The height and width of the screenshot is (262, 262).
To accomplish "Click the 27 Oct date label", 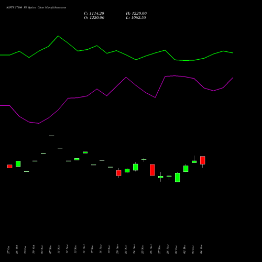I will [x=8, y=249].
